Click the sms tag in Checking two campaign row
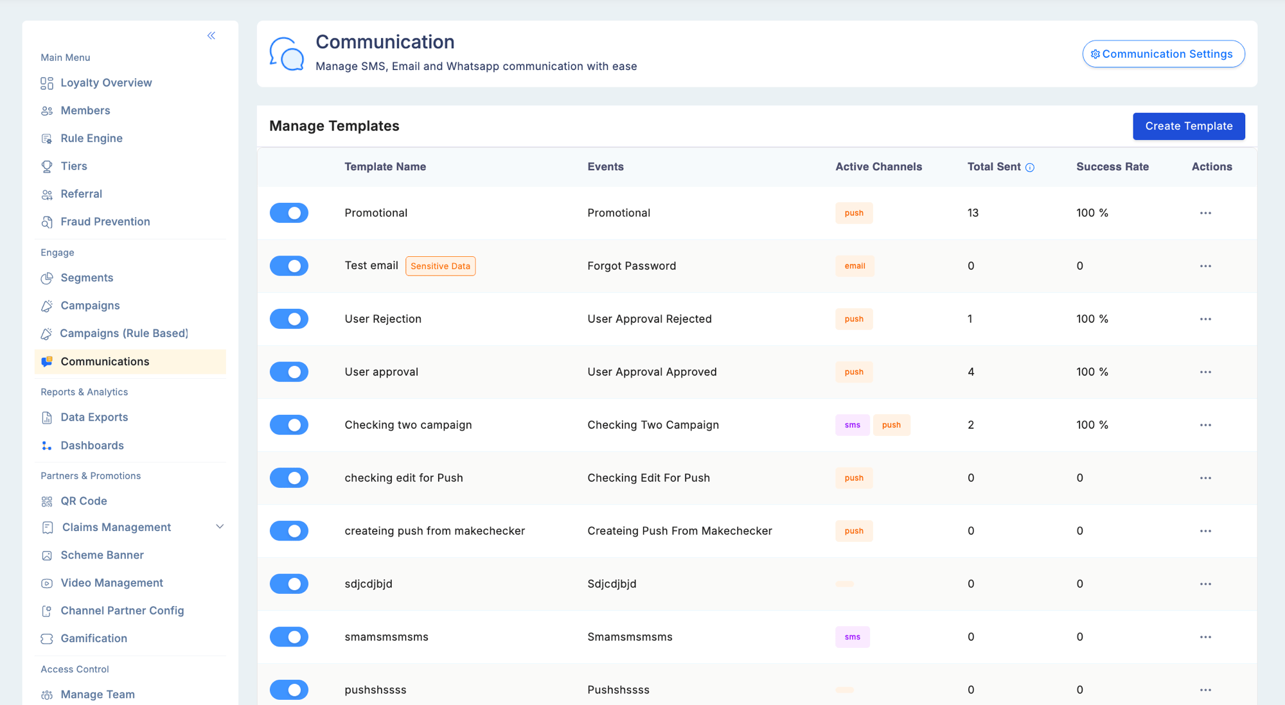 pyautogui.click(x=853, y=425)
